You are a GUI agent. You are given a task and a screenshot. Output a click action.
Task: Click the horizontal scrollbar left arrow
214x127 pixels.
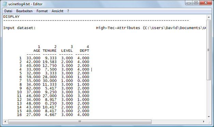pyautogui.click(x=5, y=122)
